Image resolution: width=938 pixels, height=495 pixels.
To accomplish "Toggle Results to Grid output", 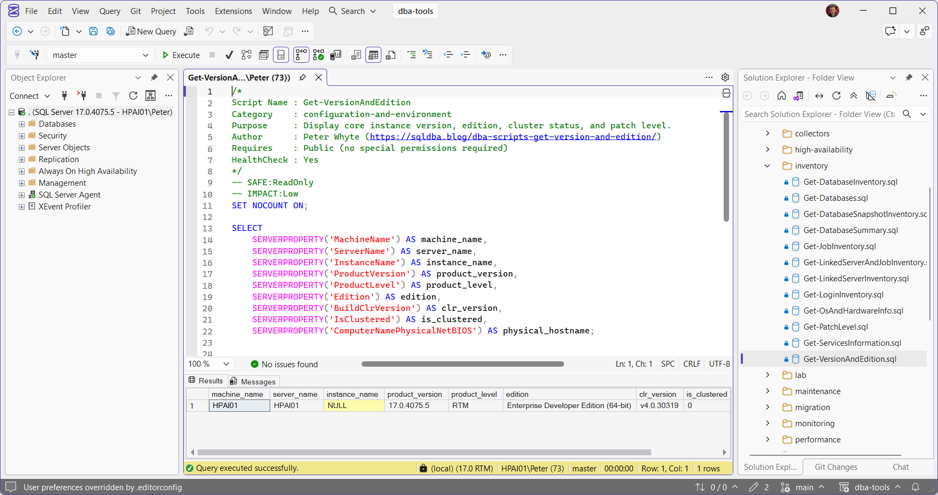I will click(373, 55).
